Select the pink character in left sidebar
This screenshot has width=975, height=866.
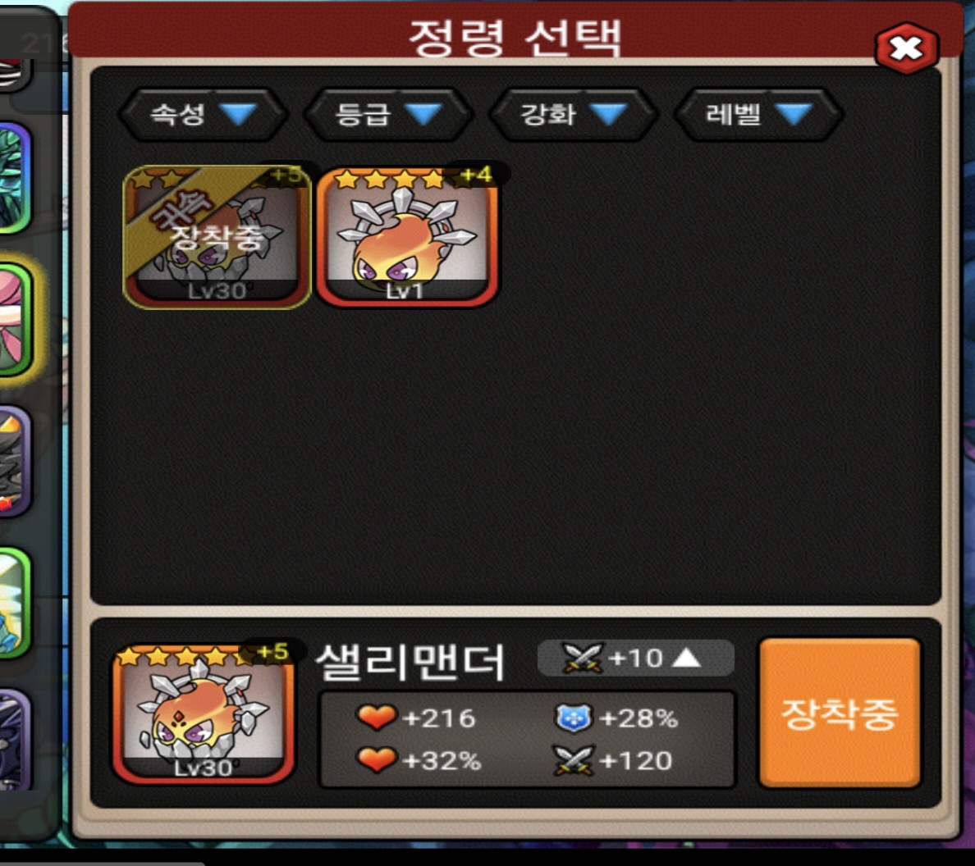[15, 319]
